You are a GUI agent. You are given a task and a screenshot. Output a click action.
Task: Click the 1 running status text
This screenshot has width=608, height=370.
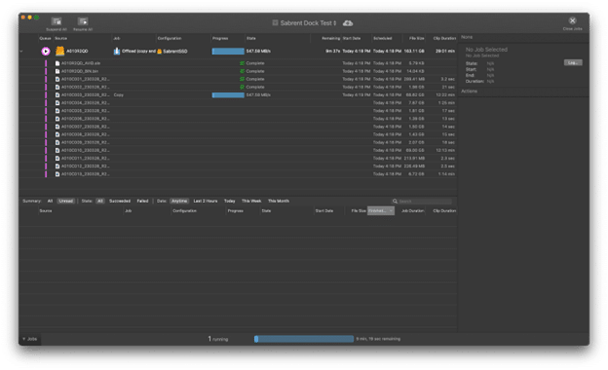pyautogui.click(x=218, y=339)
